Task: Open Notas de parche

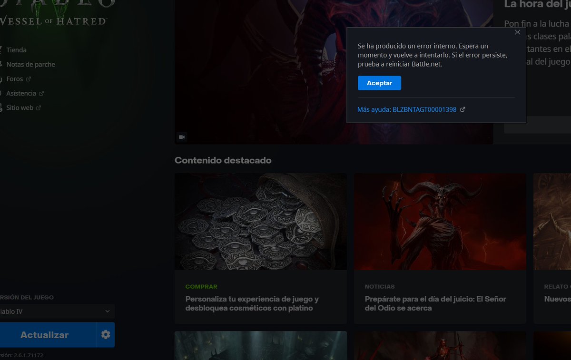Action: [x=30, y=64]
